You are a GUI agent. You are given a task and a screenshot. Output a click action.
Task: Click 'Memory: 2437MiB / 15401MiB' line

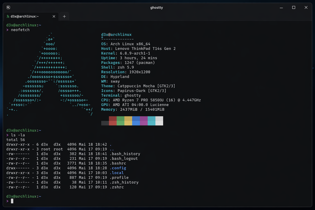pos(133,110)
